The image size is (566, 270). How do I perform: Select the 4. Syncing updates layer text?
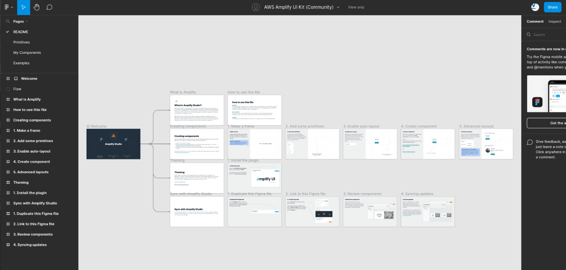[x=30, y=245]
